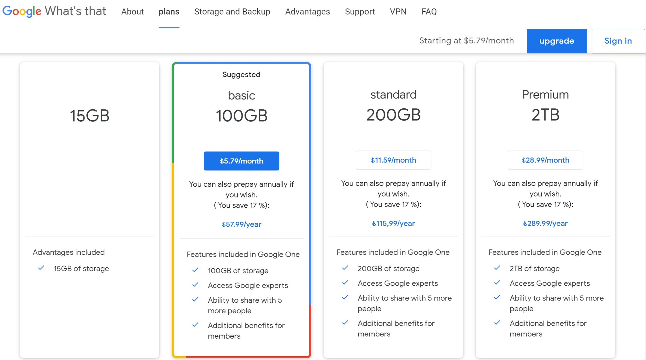The height and width of the screenshot is (360, 646).
Task: Click '200GB of storage' feature text
Action: point(389,269)
